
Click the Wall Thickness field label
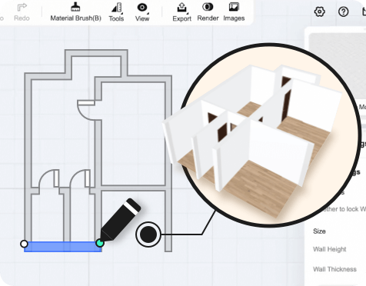(x=334, y=269)
